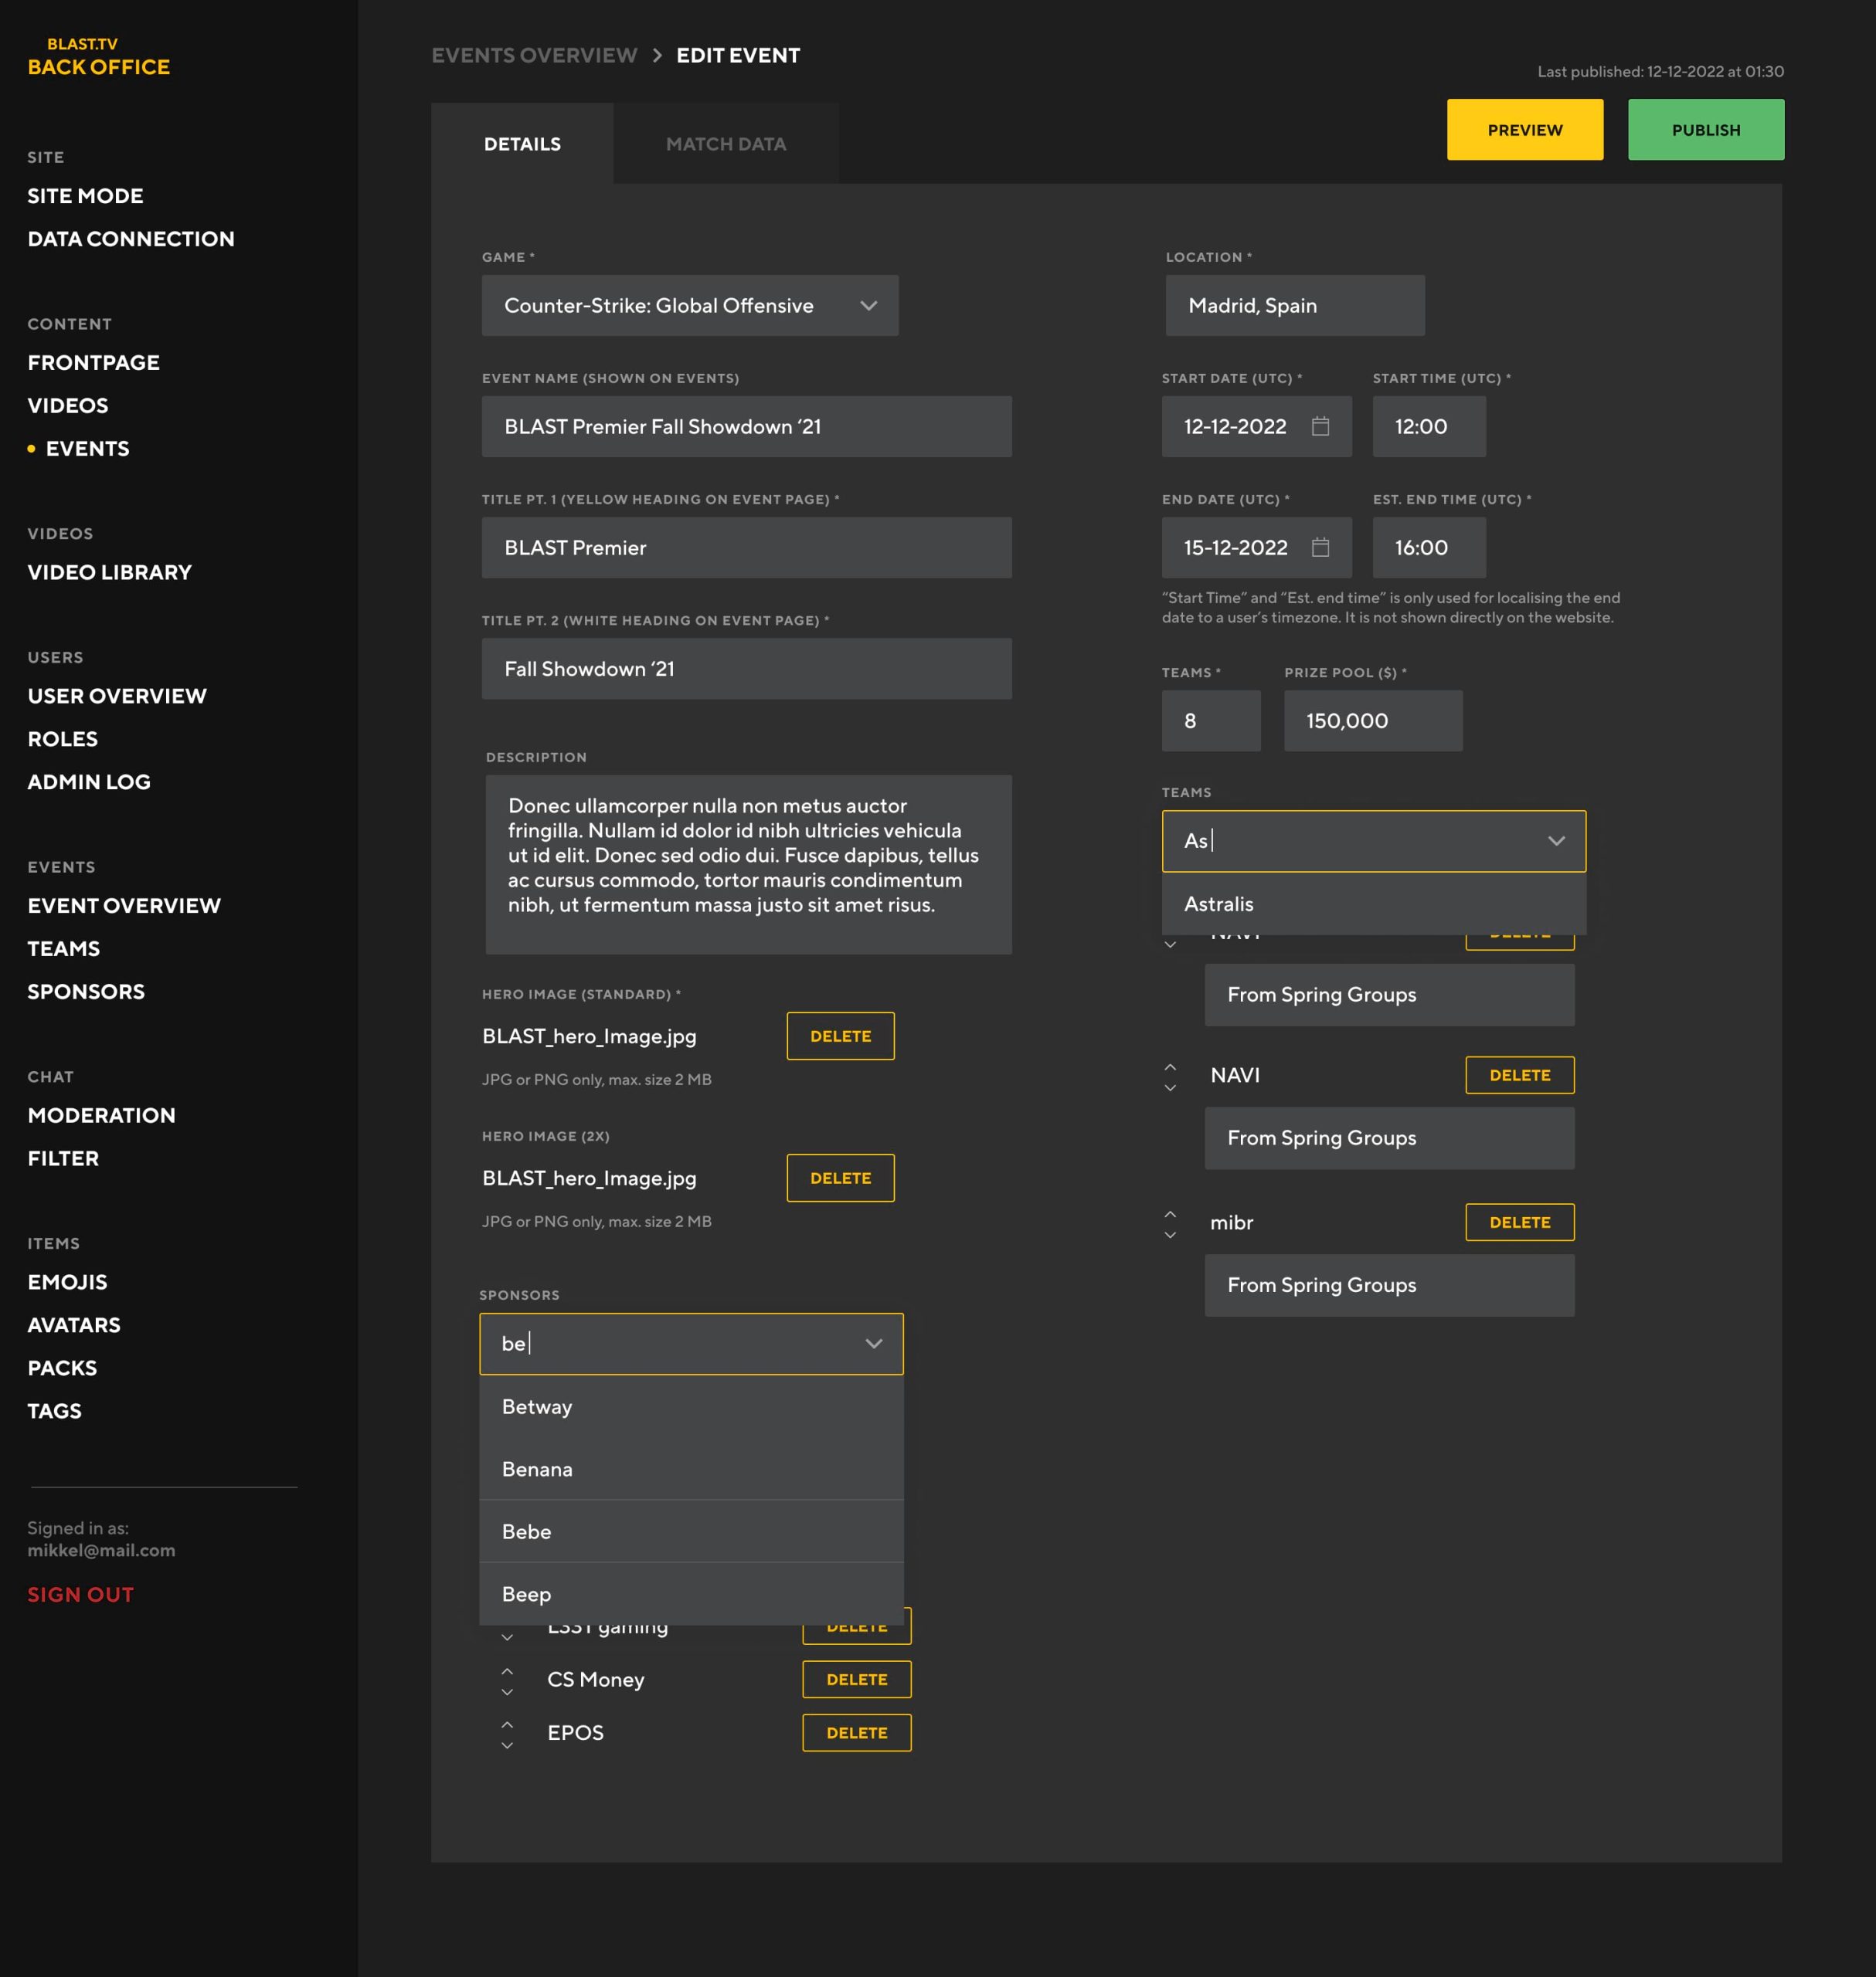Delete the standard hero image file
Viewport: 1876px width, 1977px height.
click(x=839, y=1036)
